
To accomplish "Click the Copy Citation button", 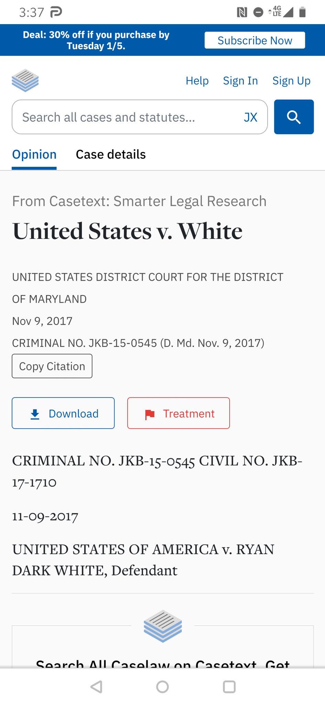I will [52, 366].
